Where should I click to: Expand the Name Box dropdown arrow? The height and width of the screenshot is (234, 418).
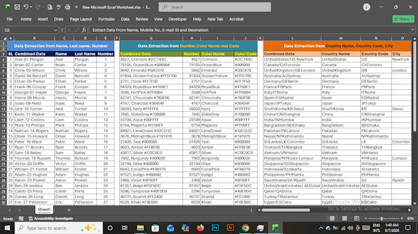point(55,30)
